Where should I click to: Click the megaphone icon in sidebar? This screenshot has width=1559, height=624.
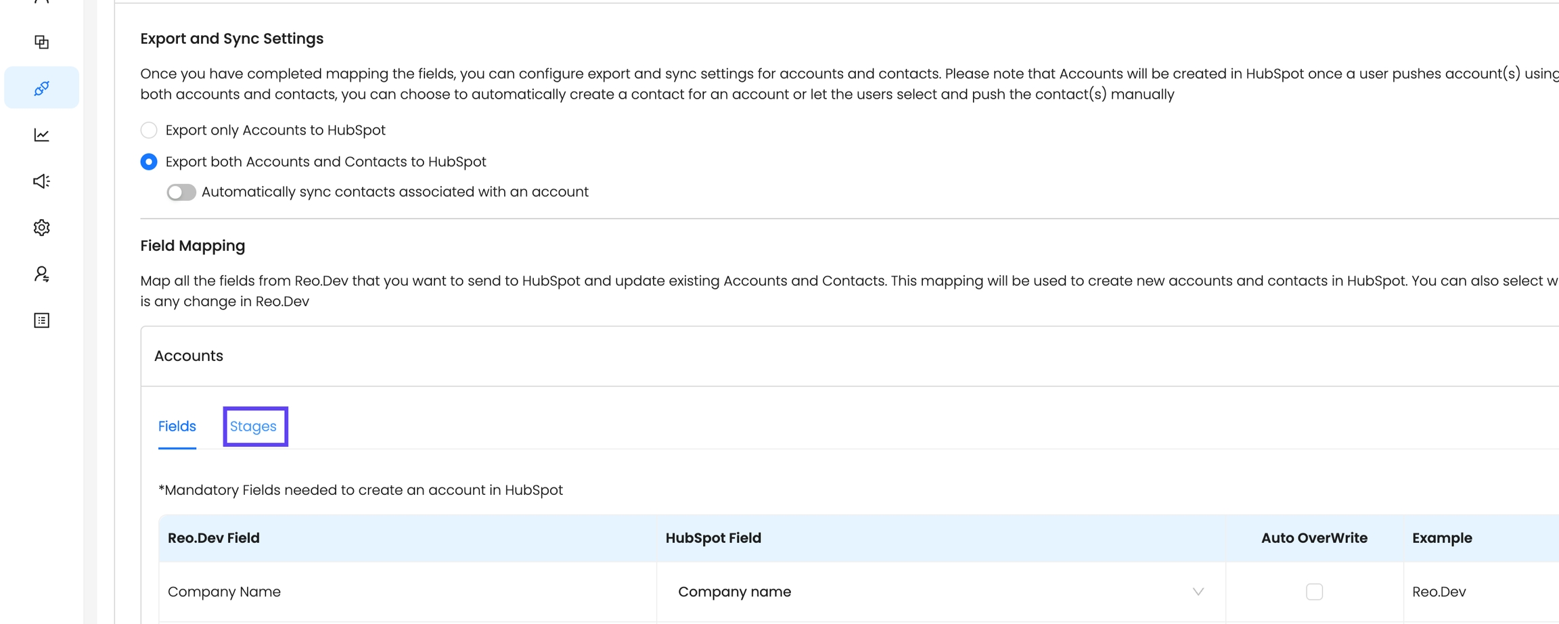pyautogui.click(x=41, y=181)
